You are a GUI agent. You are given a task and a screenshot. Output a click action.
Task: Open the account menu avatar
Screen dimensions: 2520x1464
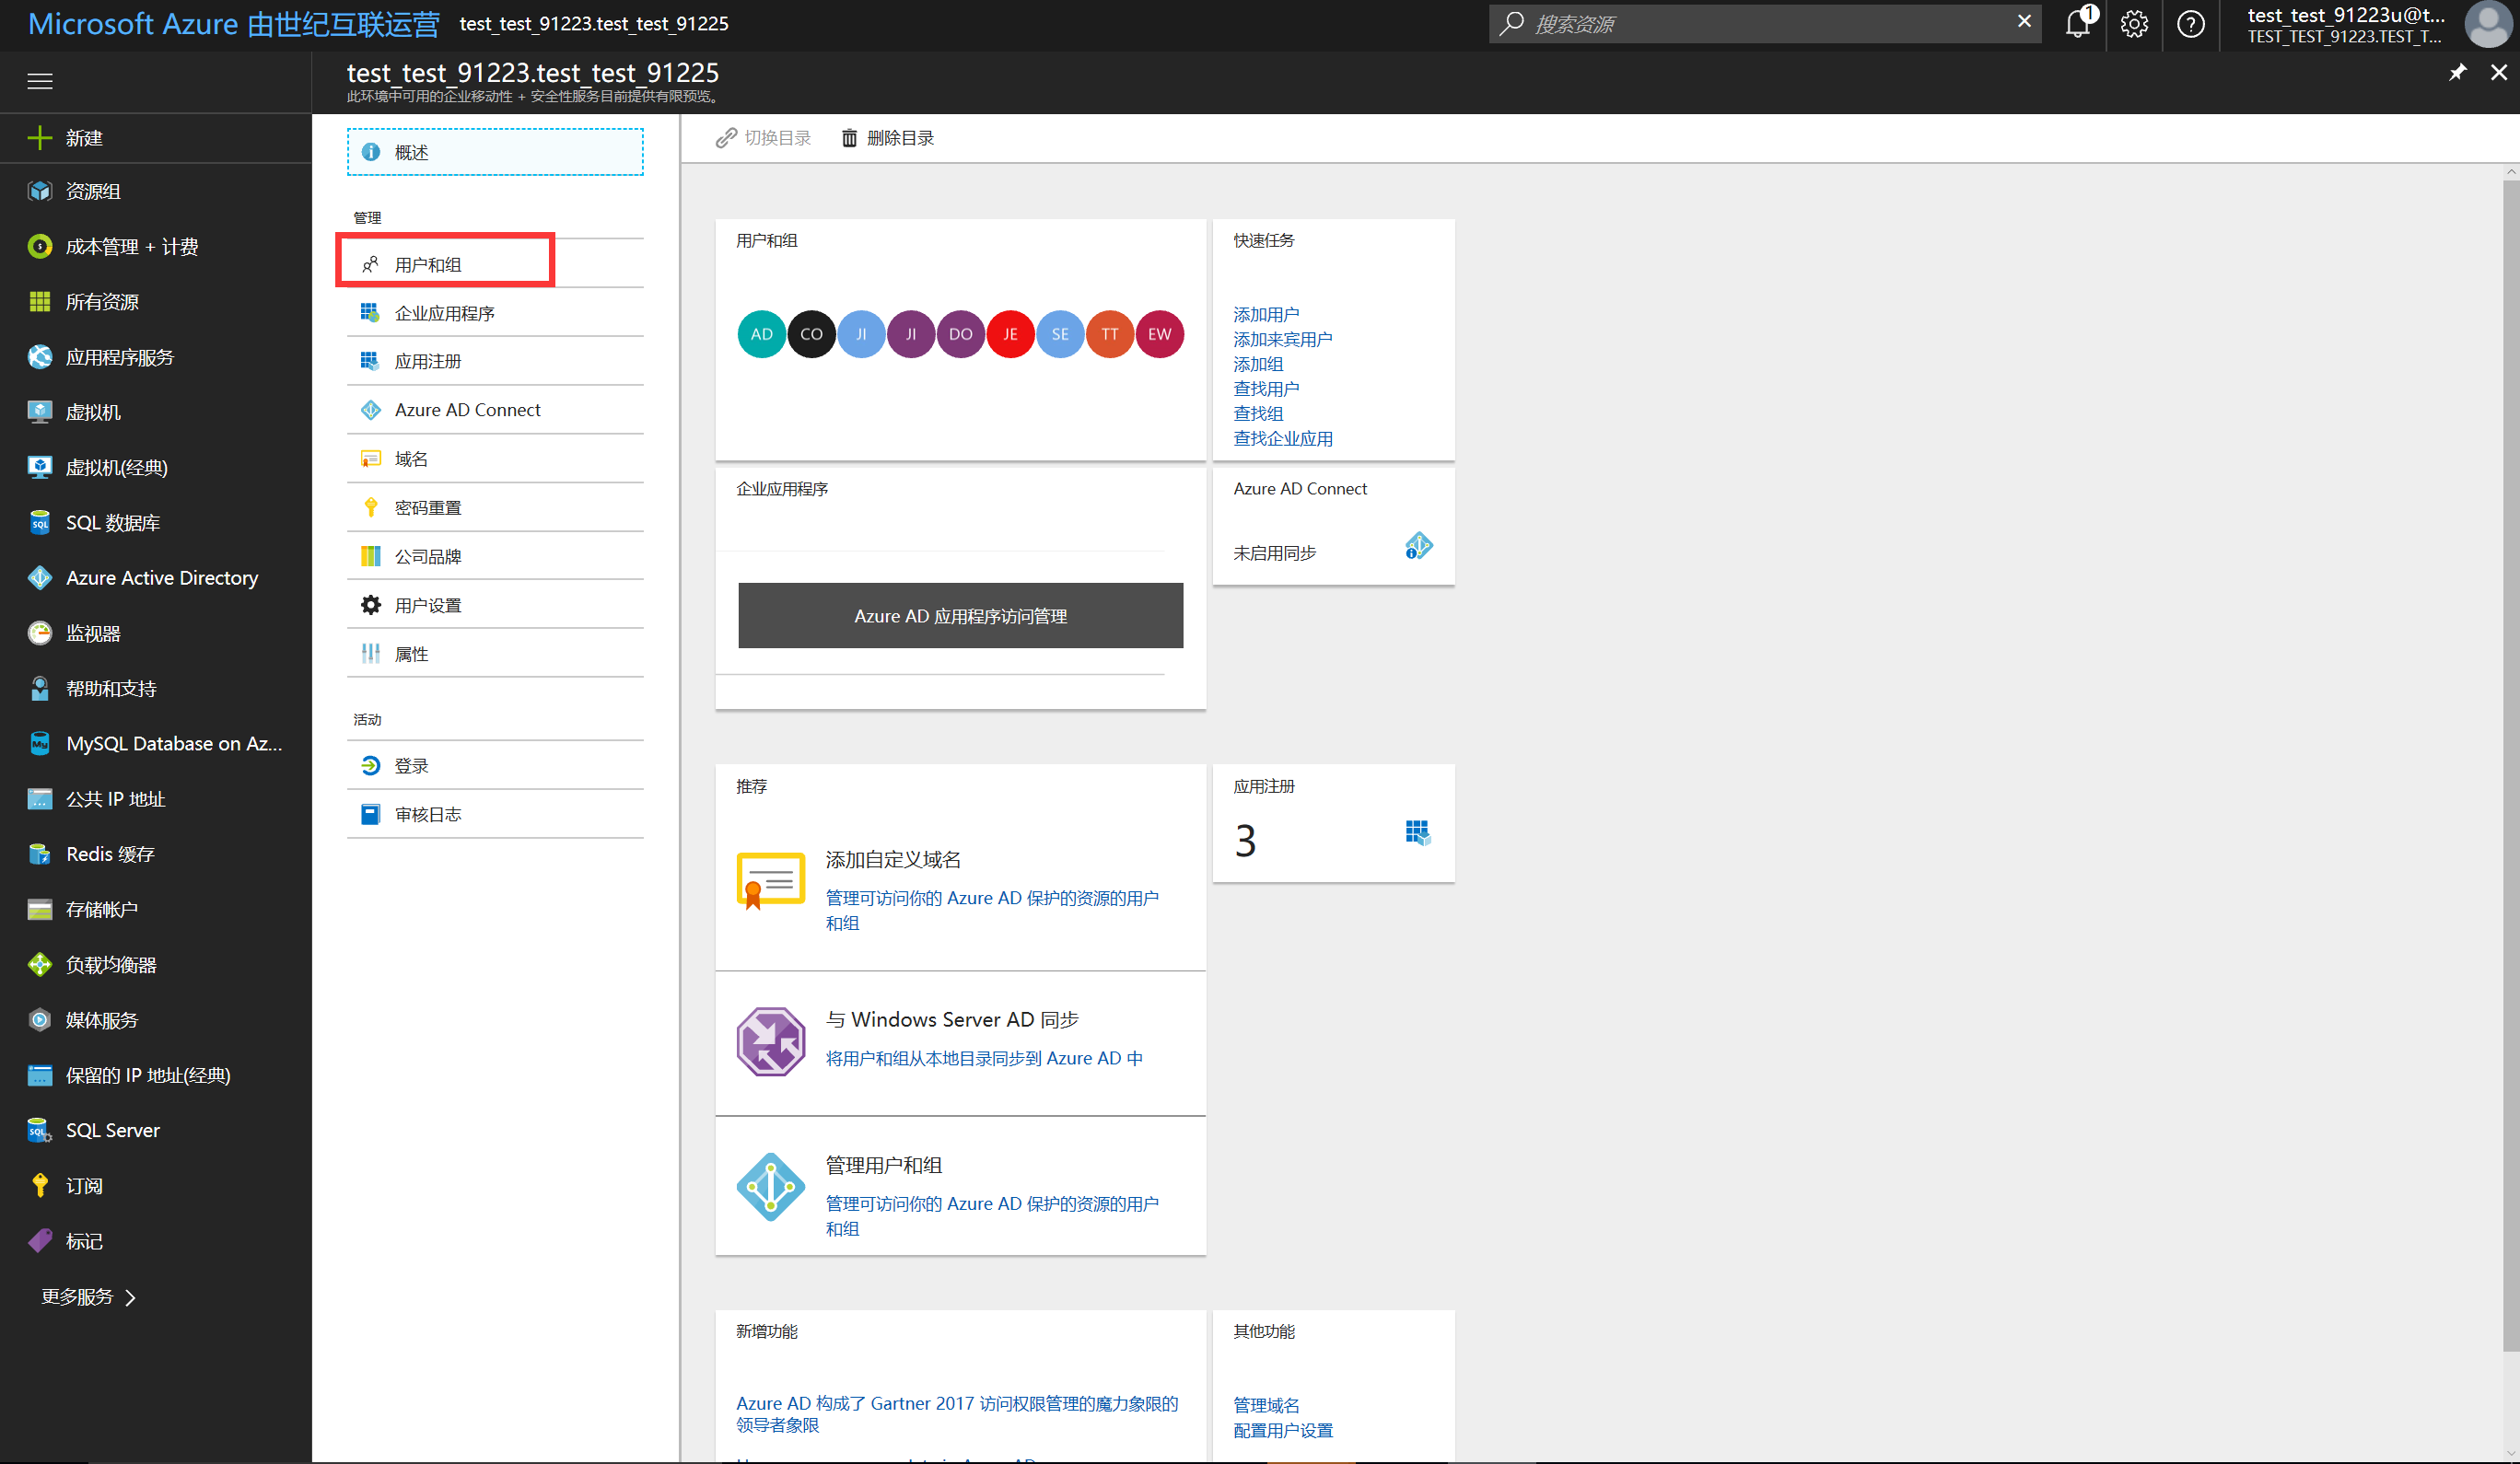coord(2490,24)
